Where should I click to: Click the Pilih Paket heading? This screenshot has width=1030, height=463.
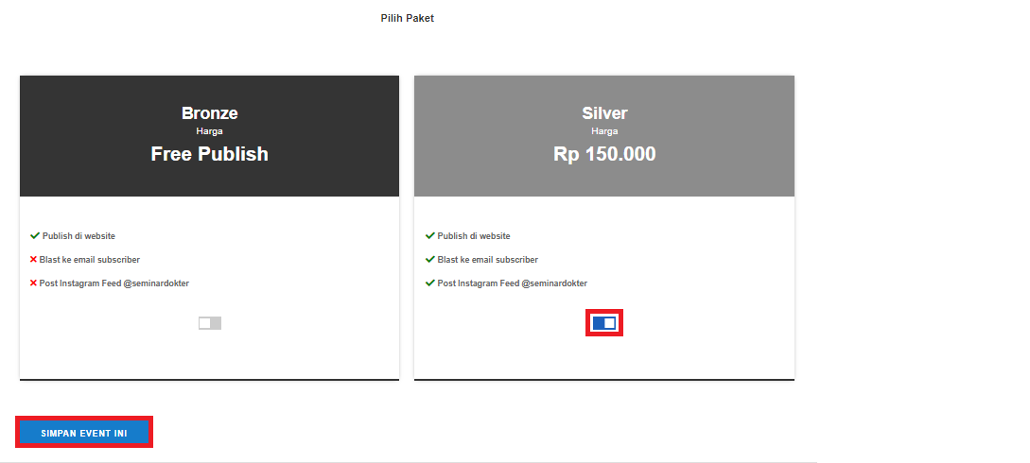pyautogui.click(x=407, y=18)
